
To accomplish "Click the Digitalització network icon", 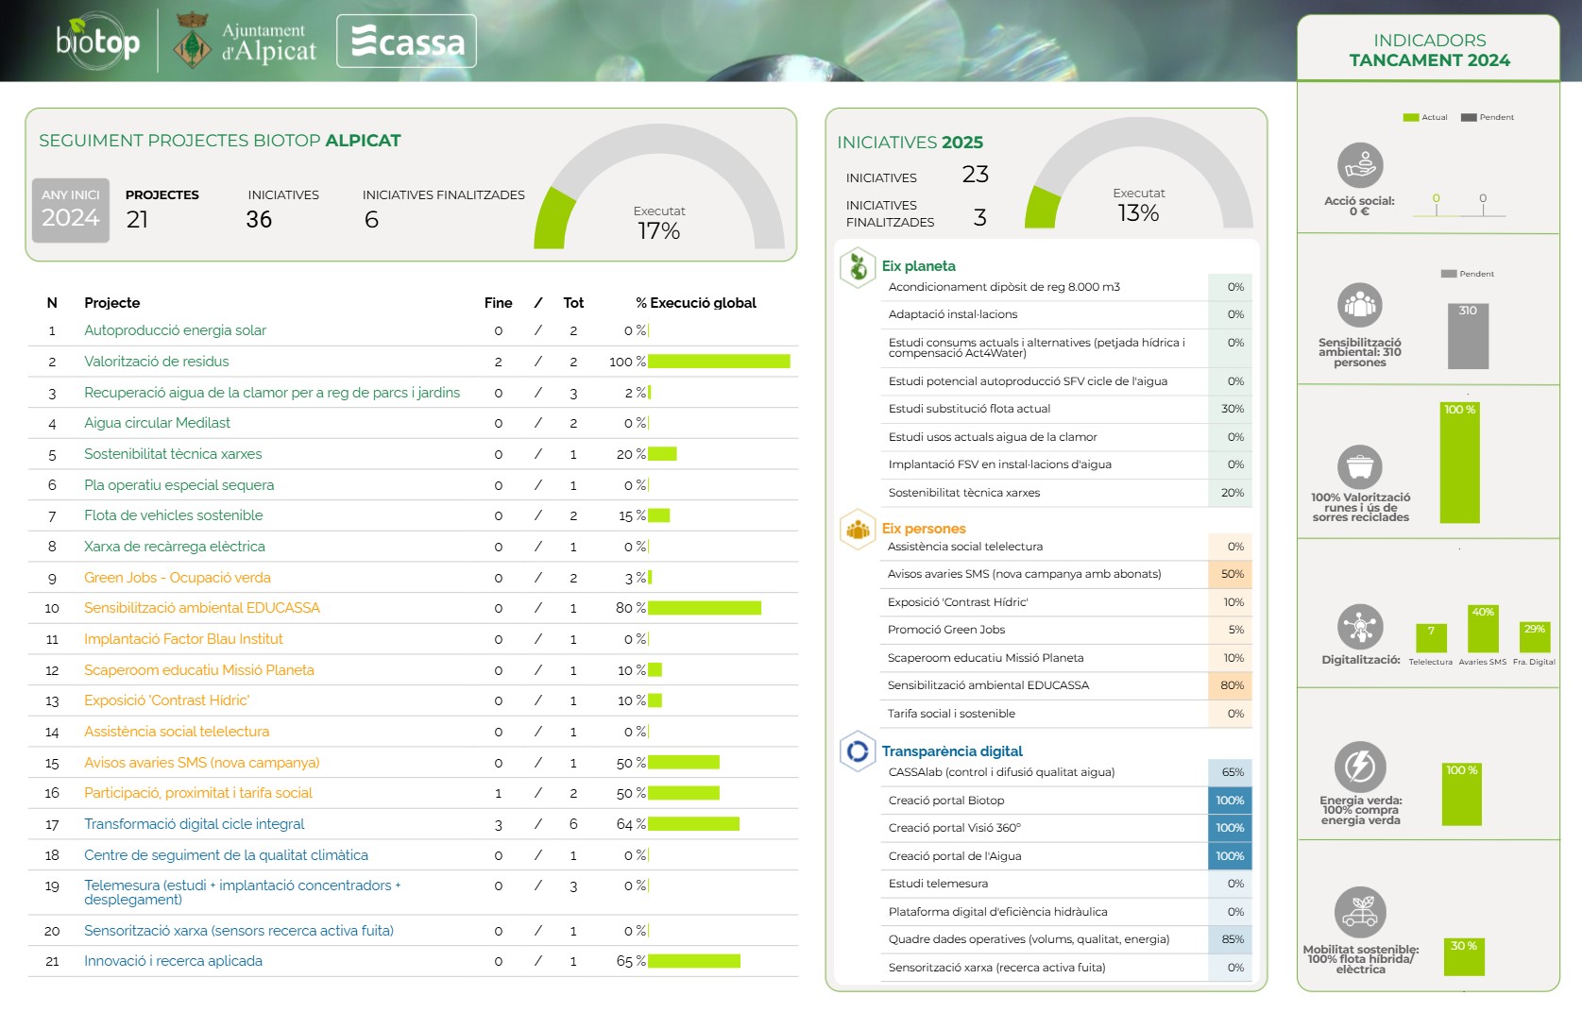I will 1360,627.
